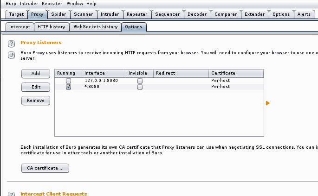Toggle Invisible checkbox for *:8080 listener
Screen dimensions: 318x196
[140, 87]
